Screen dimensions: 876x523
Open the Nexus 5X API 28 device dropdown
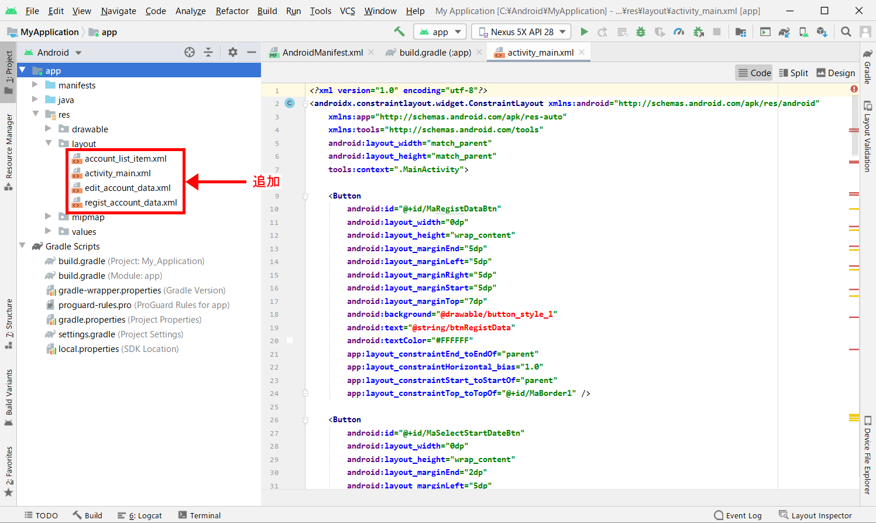pos(521,32)
